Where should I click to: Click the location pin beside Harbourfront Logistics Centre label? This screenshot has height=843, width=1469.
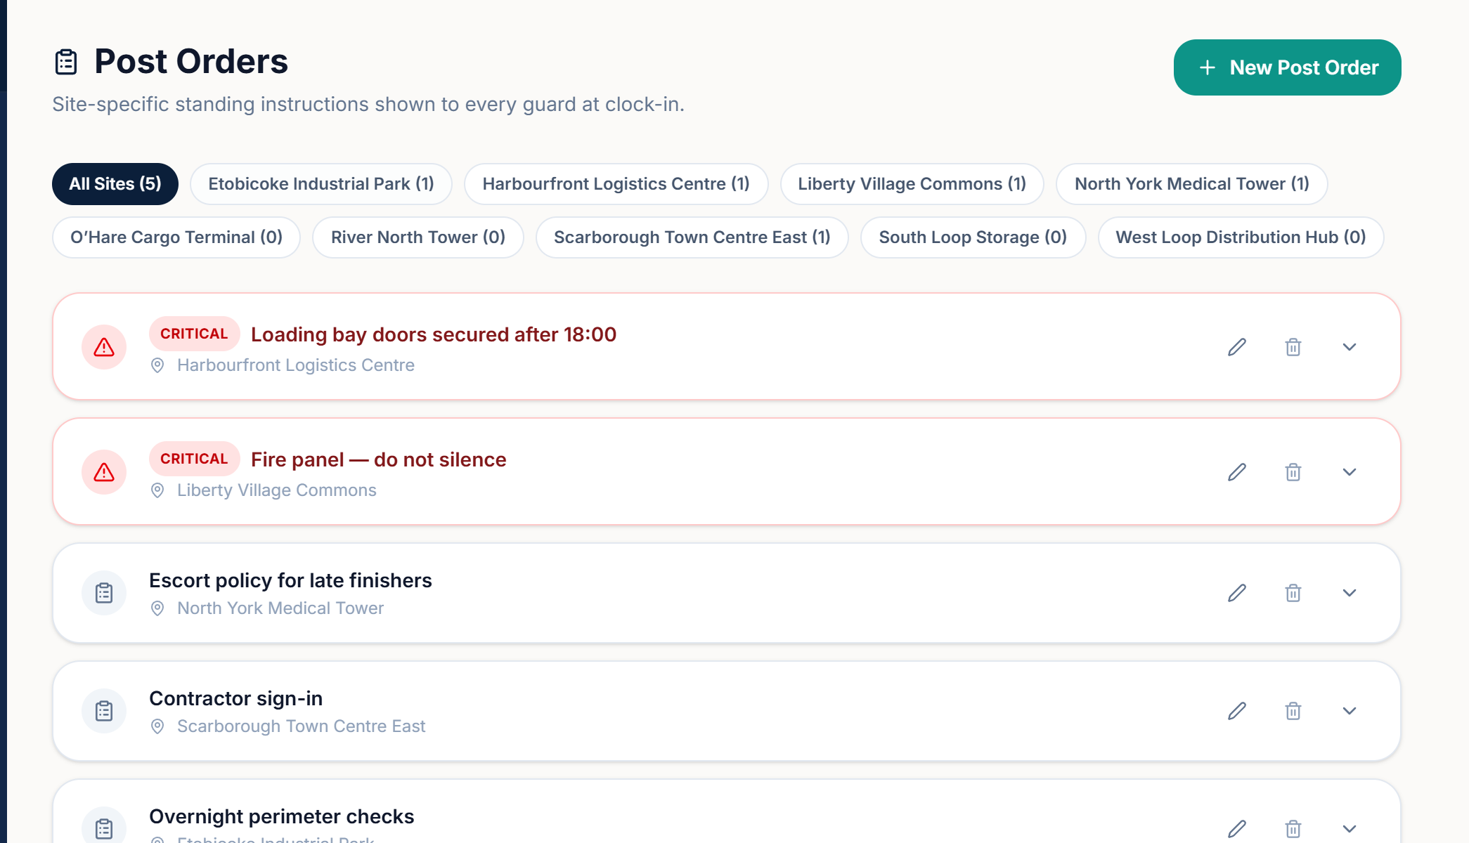pyautogui.click(x=157, y=365)
